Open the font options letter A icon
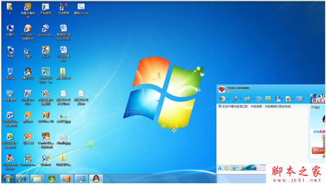Screen dimensions: 326x185 (x=219, y=168)
